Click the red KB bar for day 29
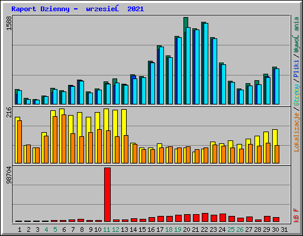Image resolution: width=303 pixels, height=236 pixels. (267, 219)
